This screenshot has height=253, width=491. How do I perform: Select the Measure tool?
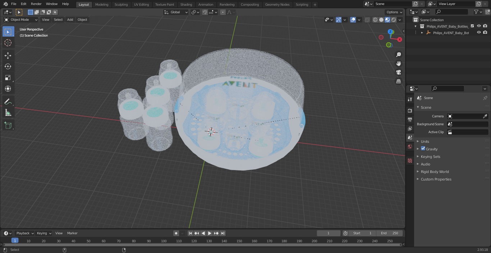tap(8, 113)
